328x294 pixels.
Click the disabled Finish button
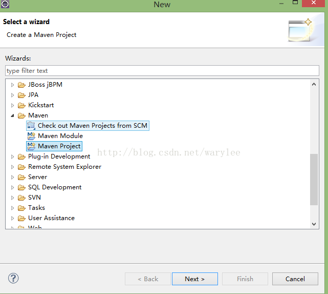pyautogui.click(x=245, y=279)
